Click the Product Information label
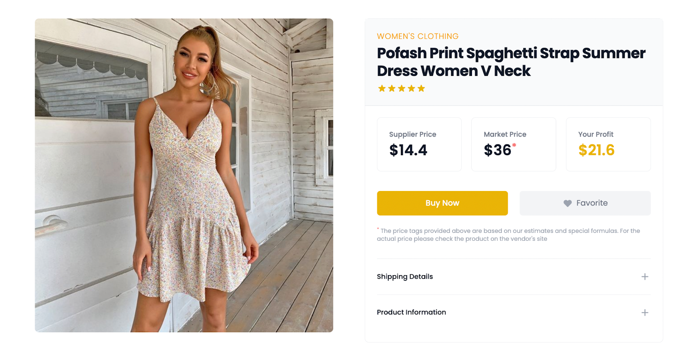Viewport: 698px width, 348px height. coord(411,313)
